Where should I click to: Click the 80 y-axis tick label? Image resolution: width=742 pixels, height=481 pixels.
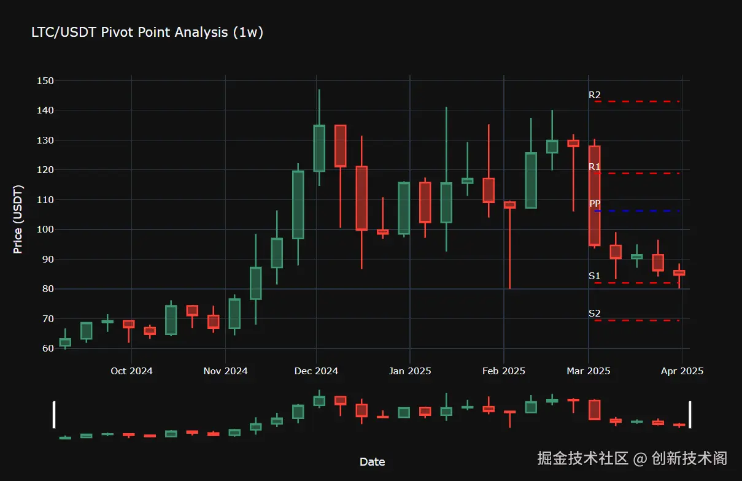48,289
